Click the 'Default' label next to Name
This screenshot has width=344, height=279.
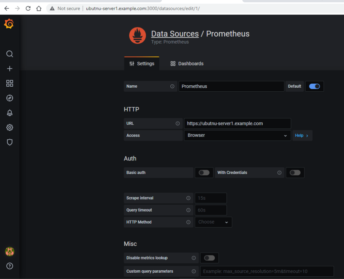click(294, 86)
